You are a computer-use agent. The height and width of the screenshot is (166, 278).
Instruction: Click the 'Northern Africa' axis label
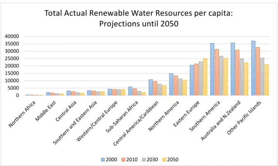pos(22,114)
